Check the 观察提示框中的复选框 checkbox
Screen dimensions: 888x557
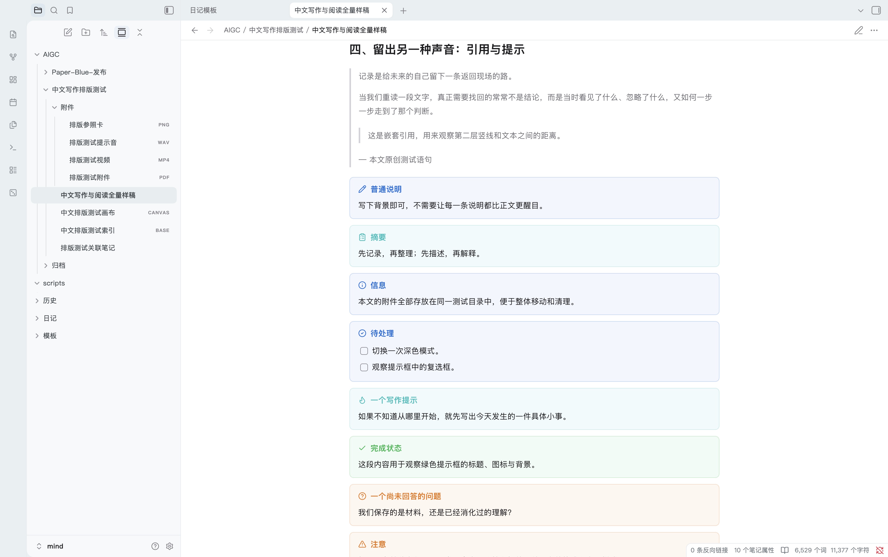(364, 367)
